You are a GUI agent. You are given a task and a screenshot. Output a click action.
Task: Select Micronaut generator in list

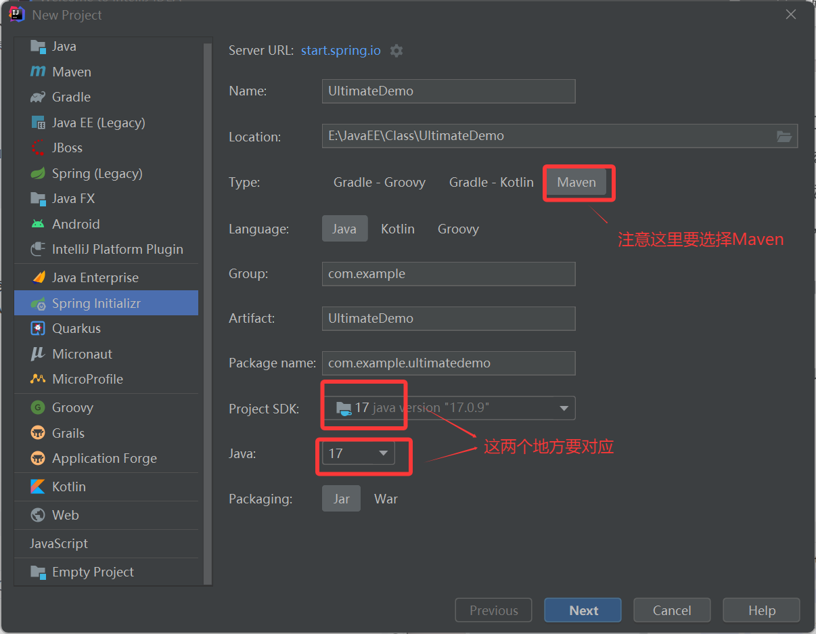(106, 354)
